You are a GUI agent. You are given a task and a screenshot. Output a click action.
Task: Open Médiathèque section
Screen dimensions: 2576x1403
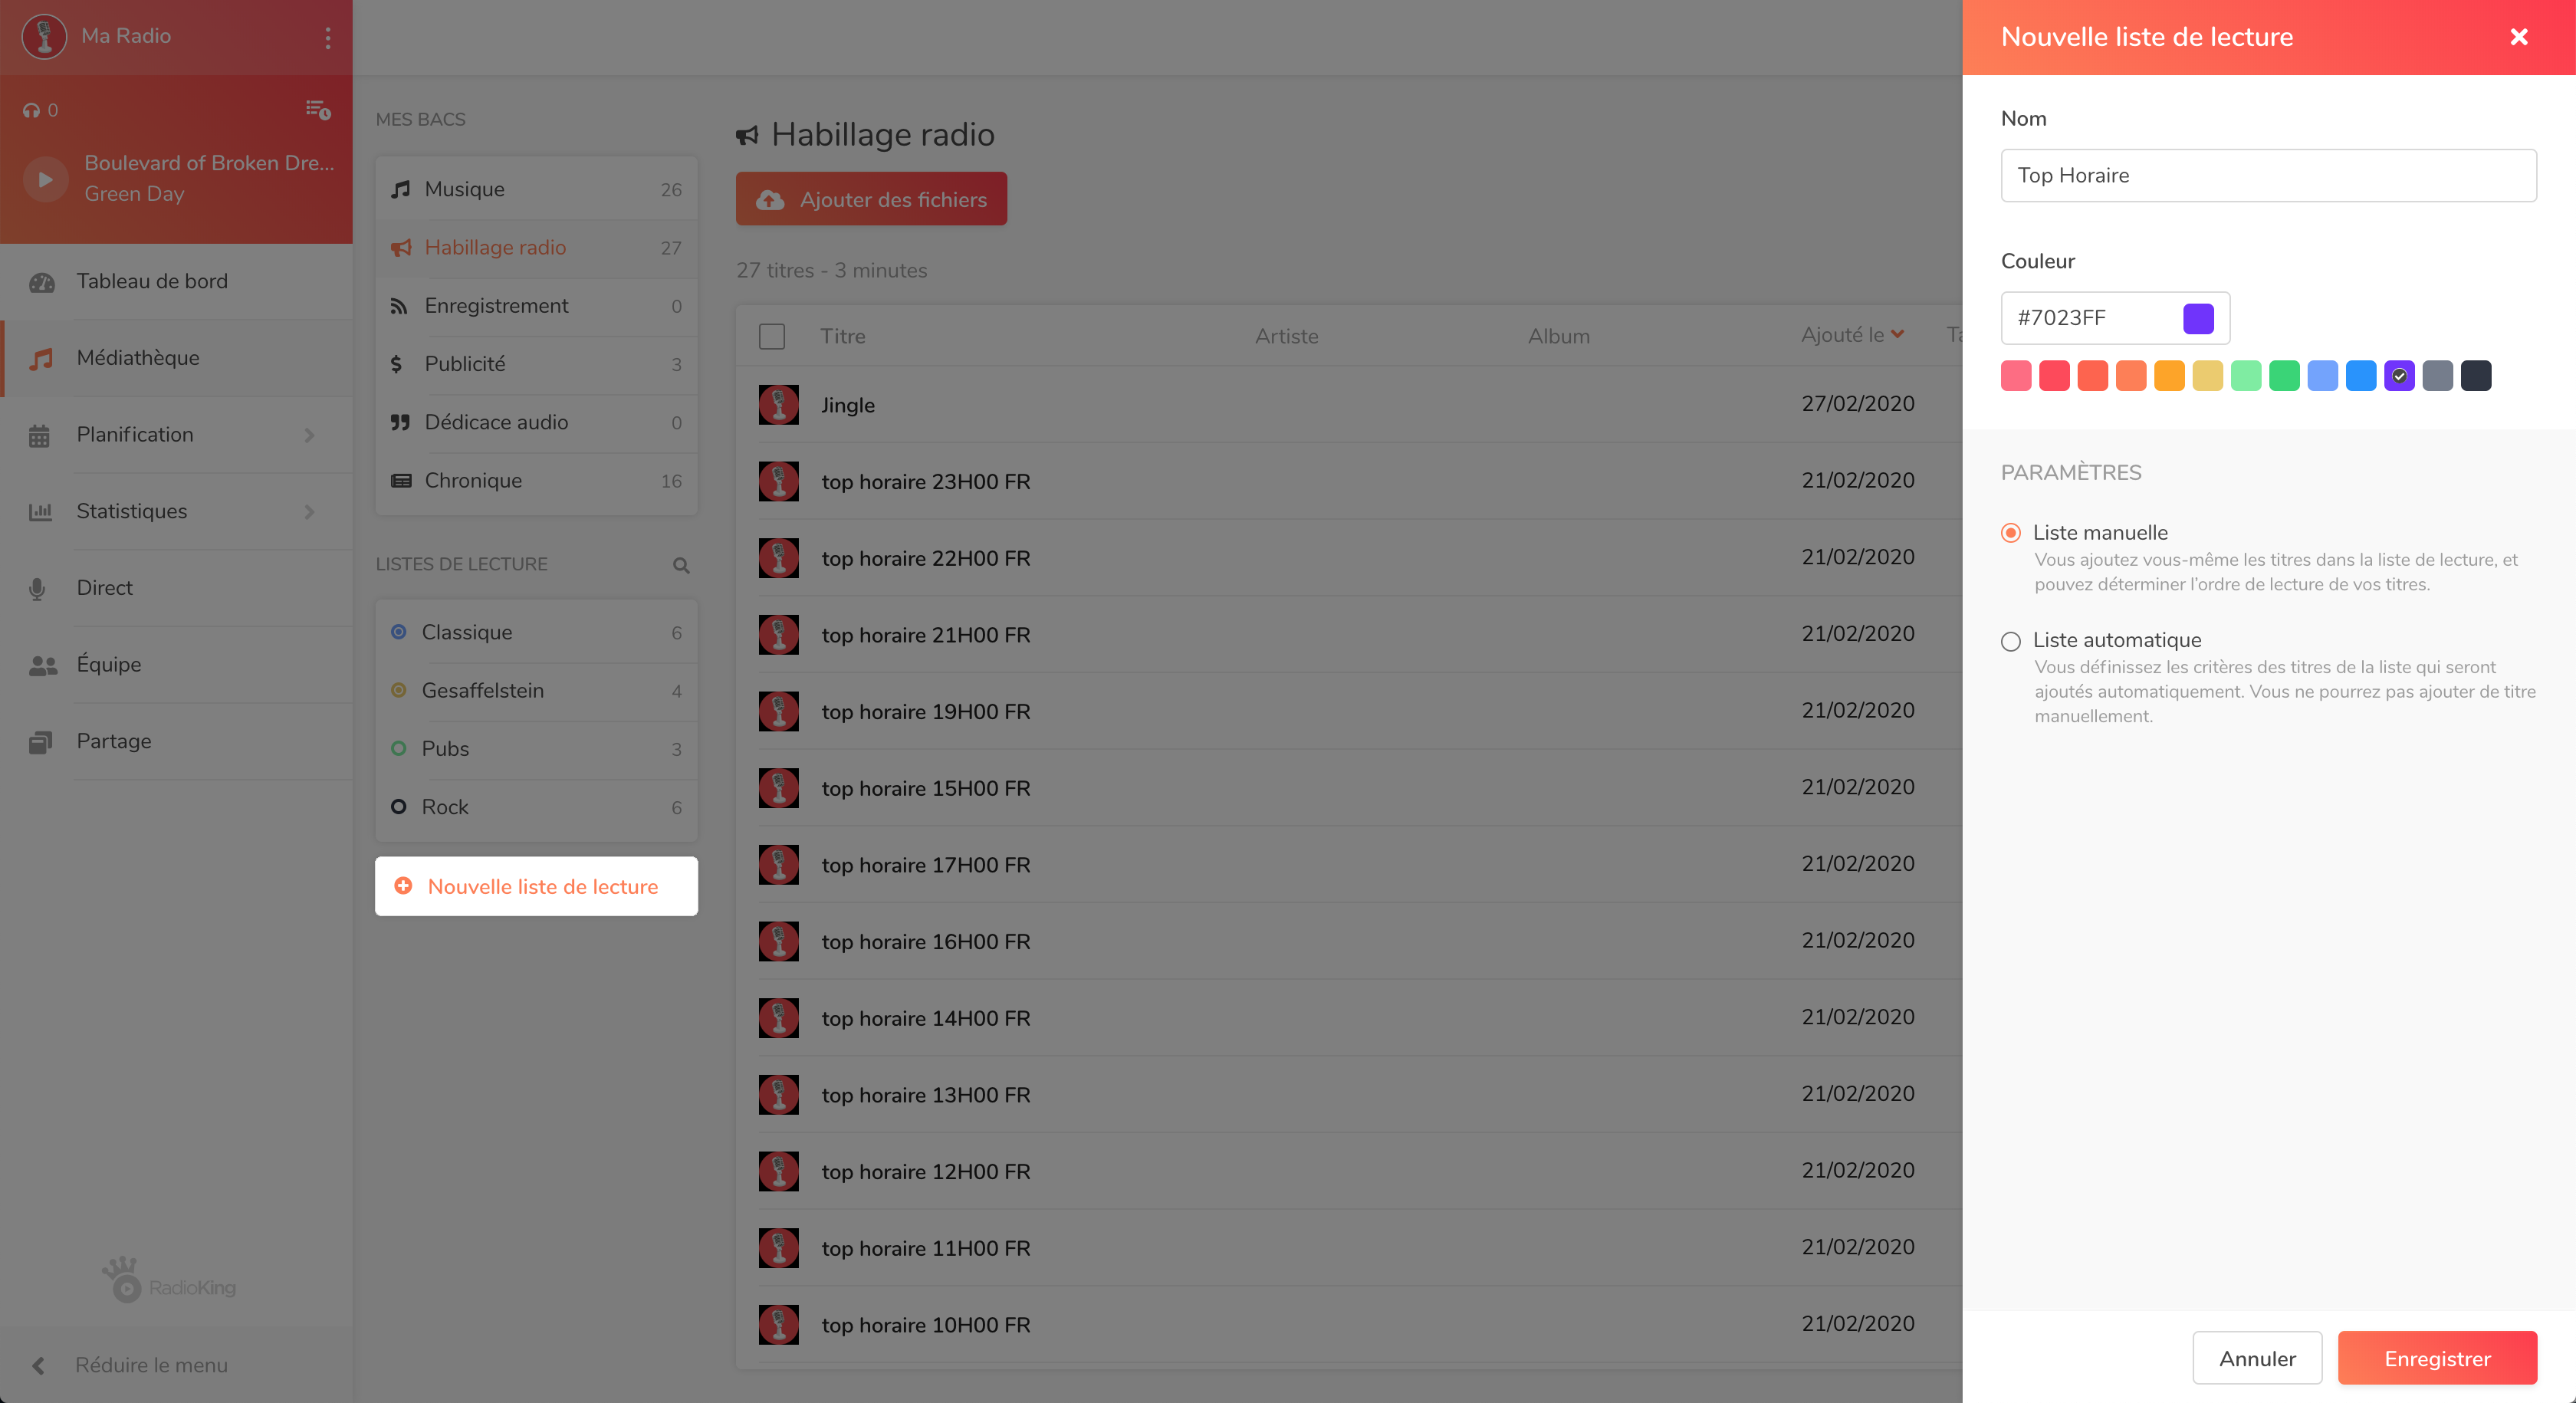click(176, 358)
